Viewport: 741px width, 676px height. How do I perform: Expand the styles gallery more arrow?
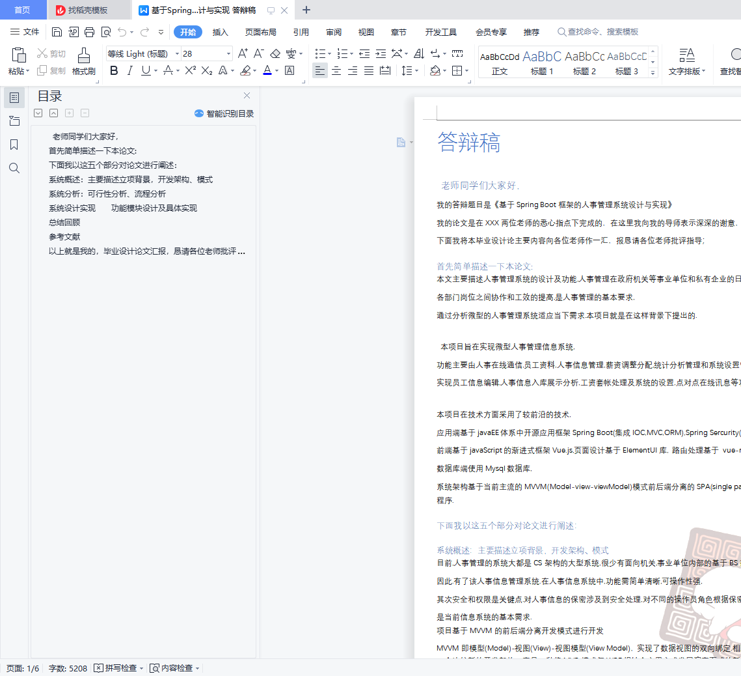[653, 72]
